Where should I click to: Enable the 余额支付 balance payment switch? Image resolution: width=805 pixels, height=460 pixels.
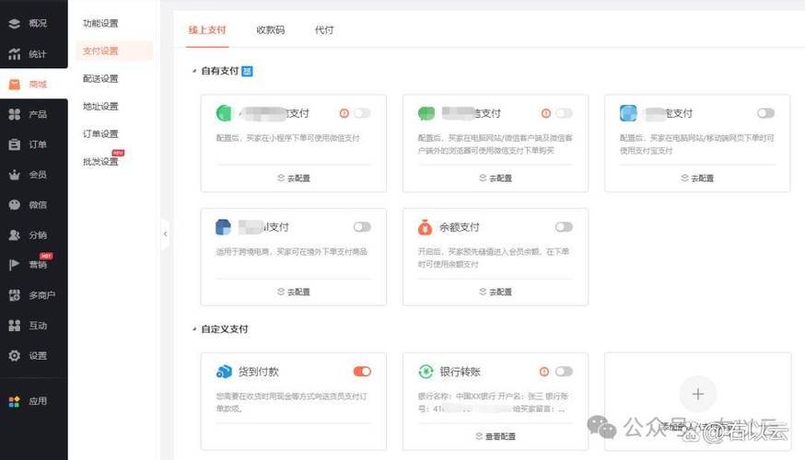(564, 226)
